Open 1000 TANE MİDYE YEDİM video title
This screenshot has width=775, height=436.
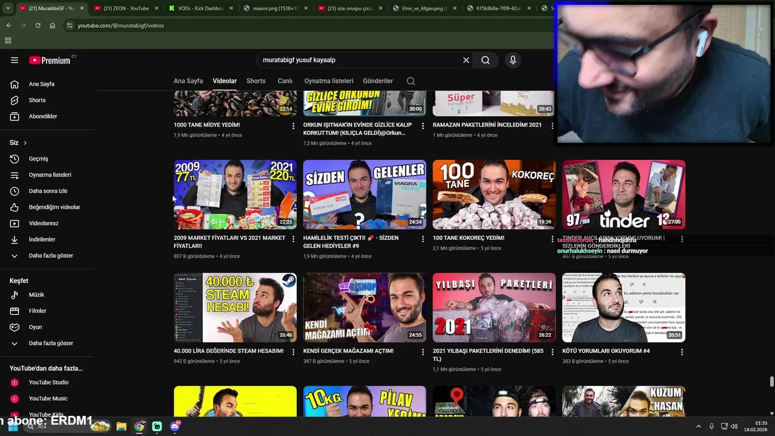click(206, 125)
